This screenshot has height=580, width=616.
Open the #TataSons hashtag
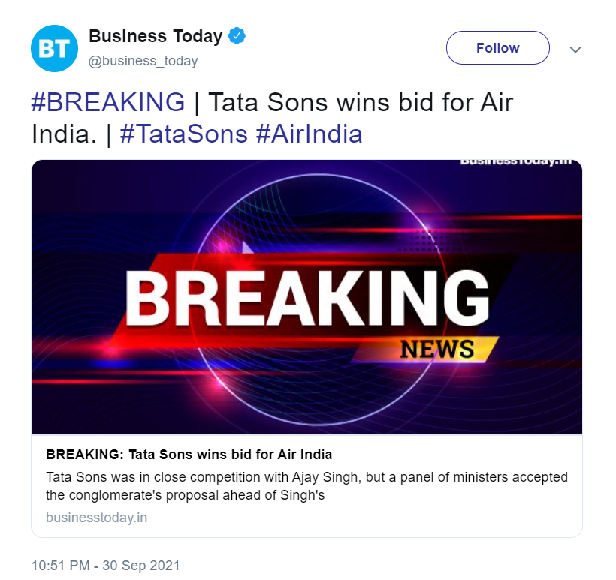click(183, 134)
